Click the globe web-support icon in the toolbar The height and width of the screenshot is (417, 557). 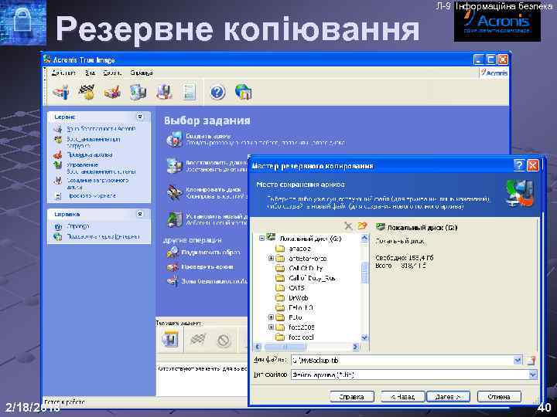point(244,92)
